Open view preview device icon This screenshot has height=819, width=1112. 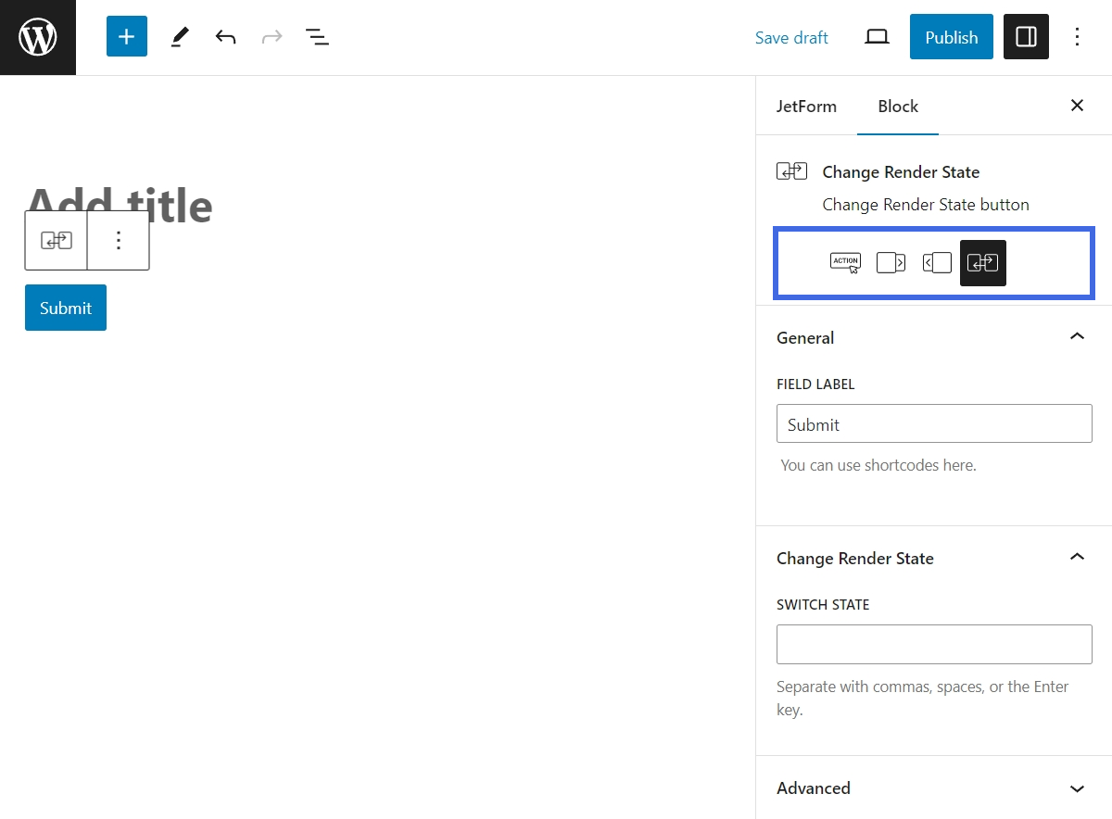[x=877, y=37]
